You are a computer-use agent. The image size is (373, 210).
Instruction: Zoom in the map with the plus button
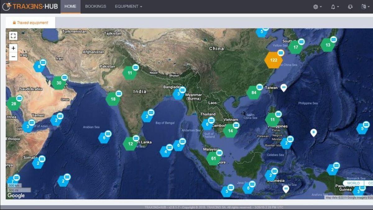13,48
